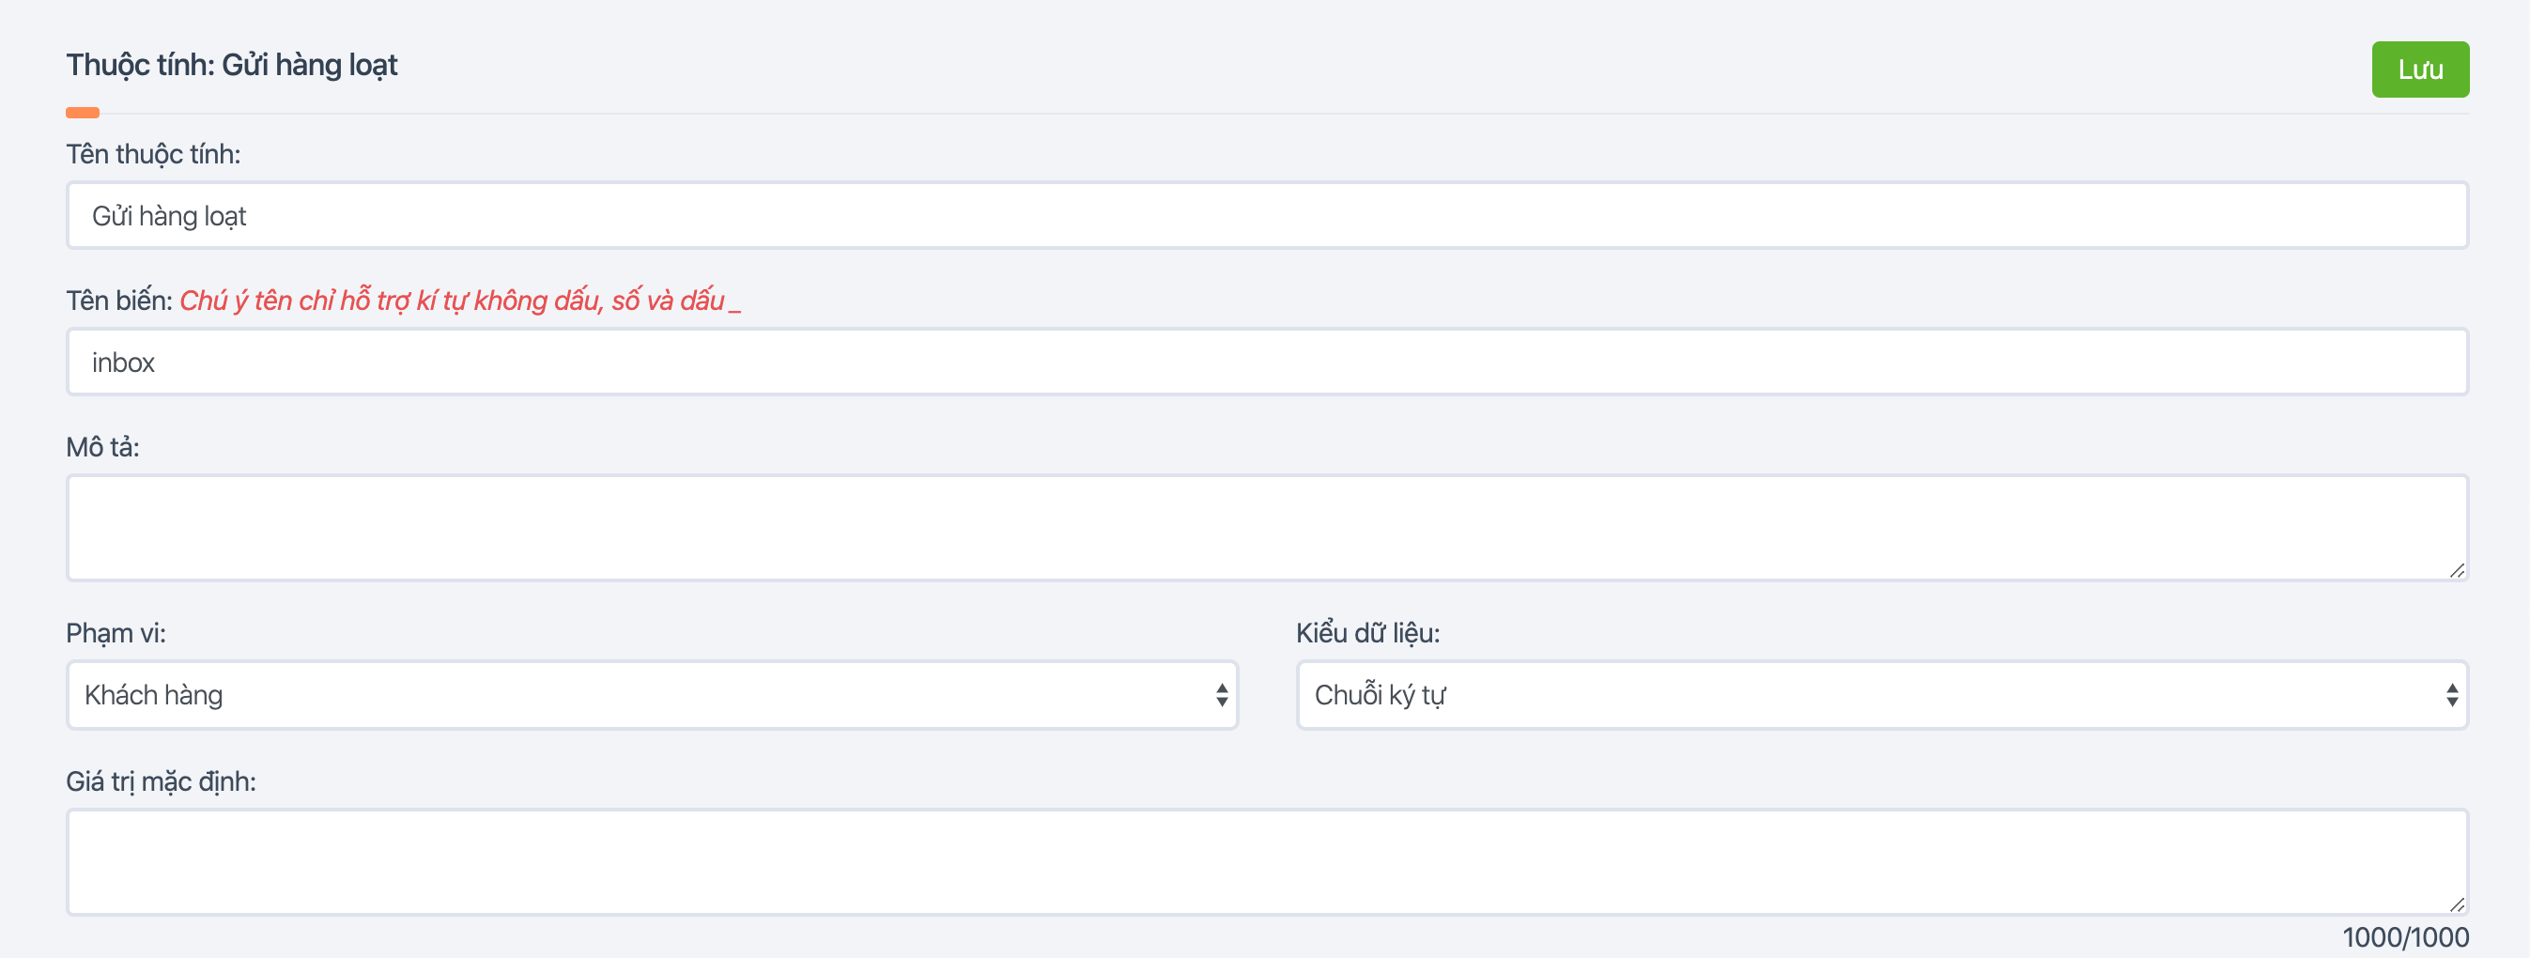Viewport: 2530px width, 958px height.
Task: Click the Phạm vi label
Action: (116, 633)
